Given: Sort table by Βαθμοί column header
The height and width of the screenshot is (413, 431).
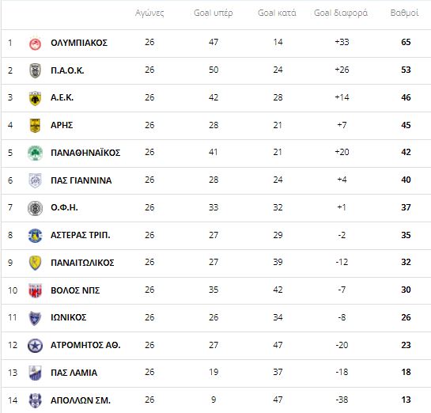Looking at the screenshot, I should point(404,13).
